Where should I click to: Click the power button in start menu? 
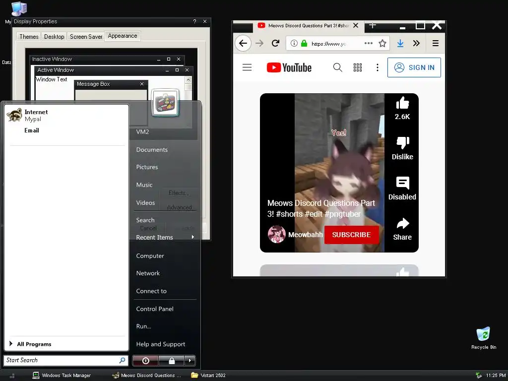coord(145,361)
